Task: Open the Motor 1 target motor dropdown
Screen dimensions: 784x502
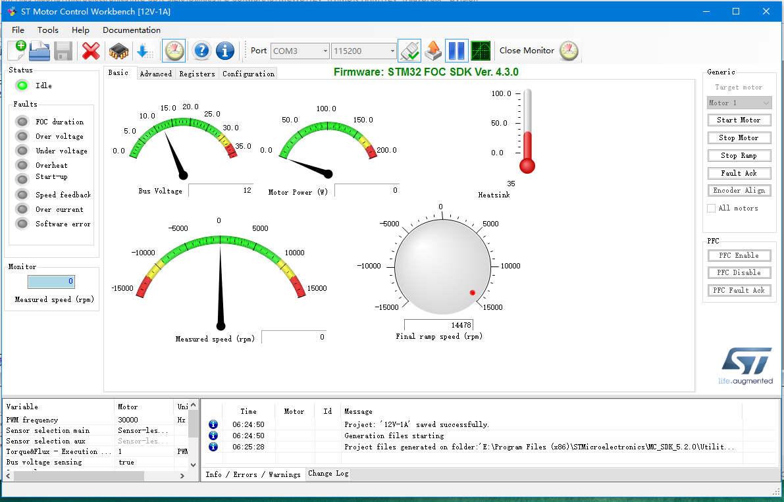Action: click(x=739, y=103)
